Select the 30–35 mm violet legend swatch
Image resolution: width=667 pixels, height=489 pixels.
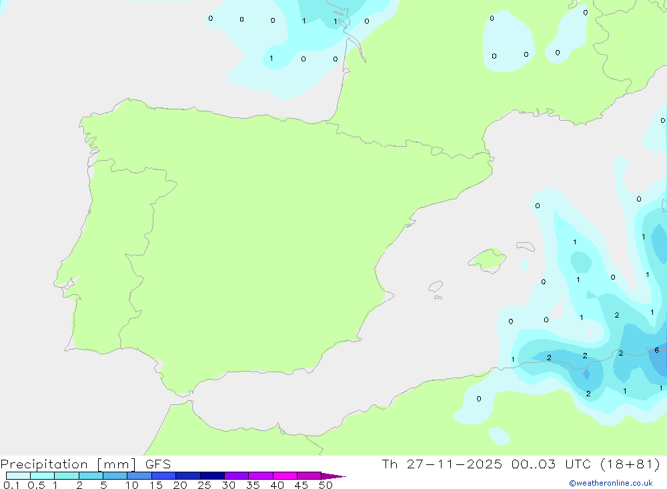236,476
